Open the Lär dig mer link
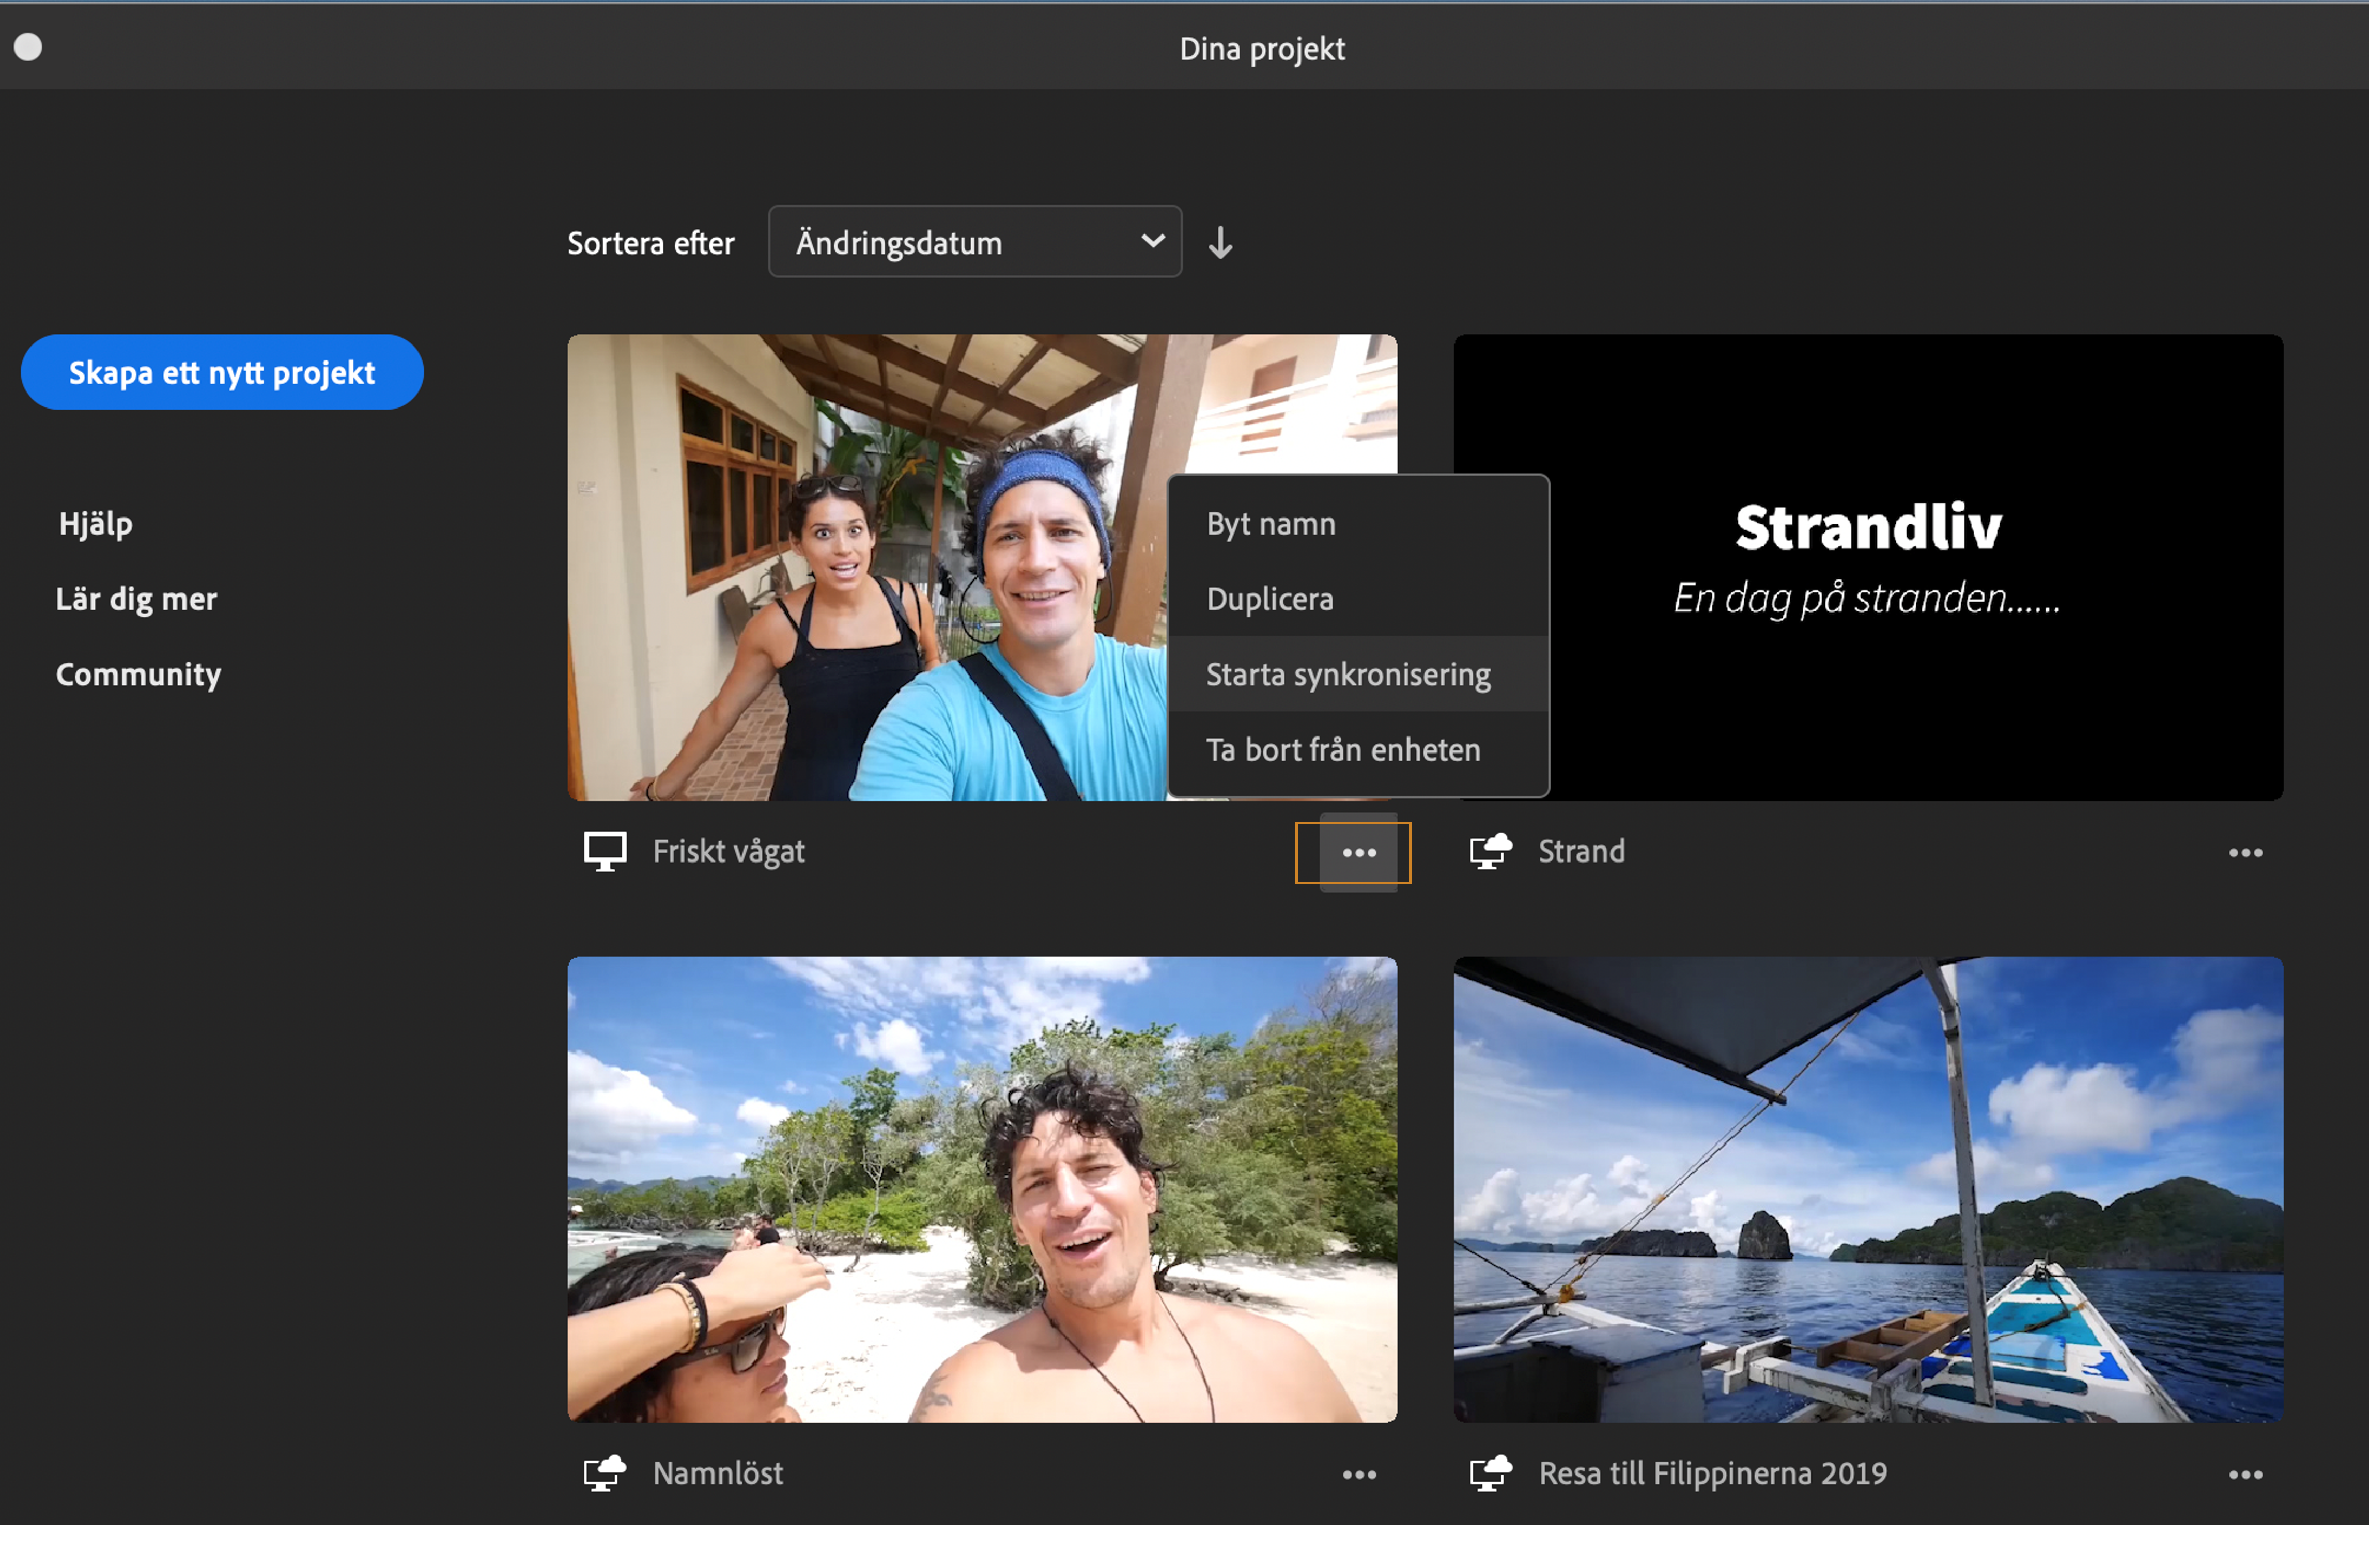Viewport: 2369px width, 1568px height. click(x=136, y=599)
